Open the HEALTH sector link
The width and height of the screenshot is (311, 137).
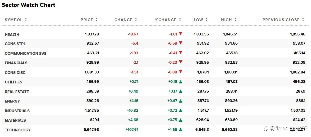12,34
